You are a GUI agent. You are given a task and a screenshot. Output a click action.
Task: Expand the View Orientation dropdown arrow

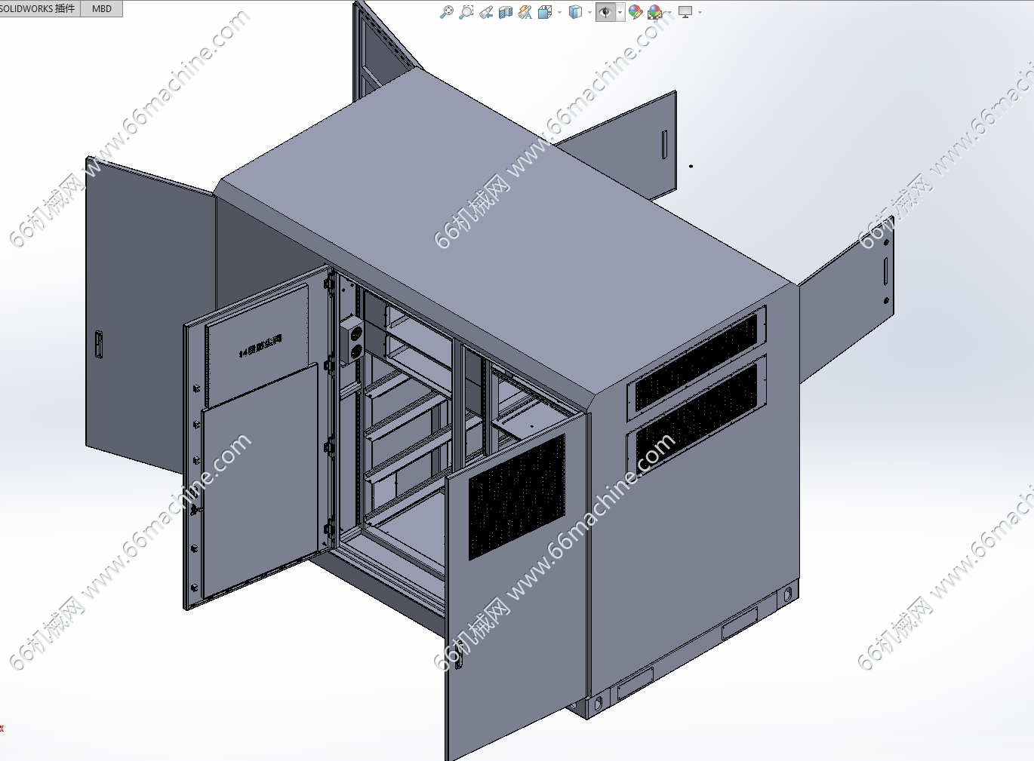559,12
